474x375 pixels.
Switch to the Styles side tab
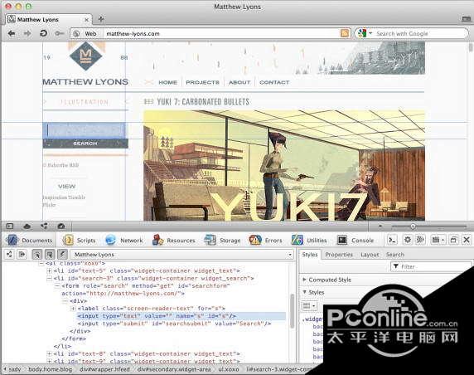tap(310, 255)
